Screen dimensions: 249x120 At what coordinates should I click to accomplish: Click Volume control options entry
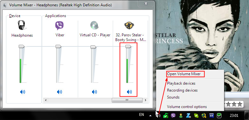187,107
